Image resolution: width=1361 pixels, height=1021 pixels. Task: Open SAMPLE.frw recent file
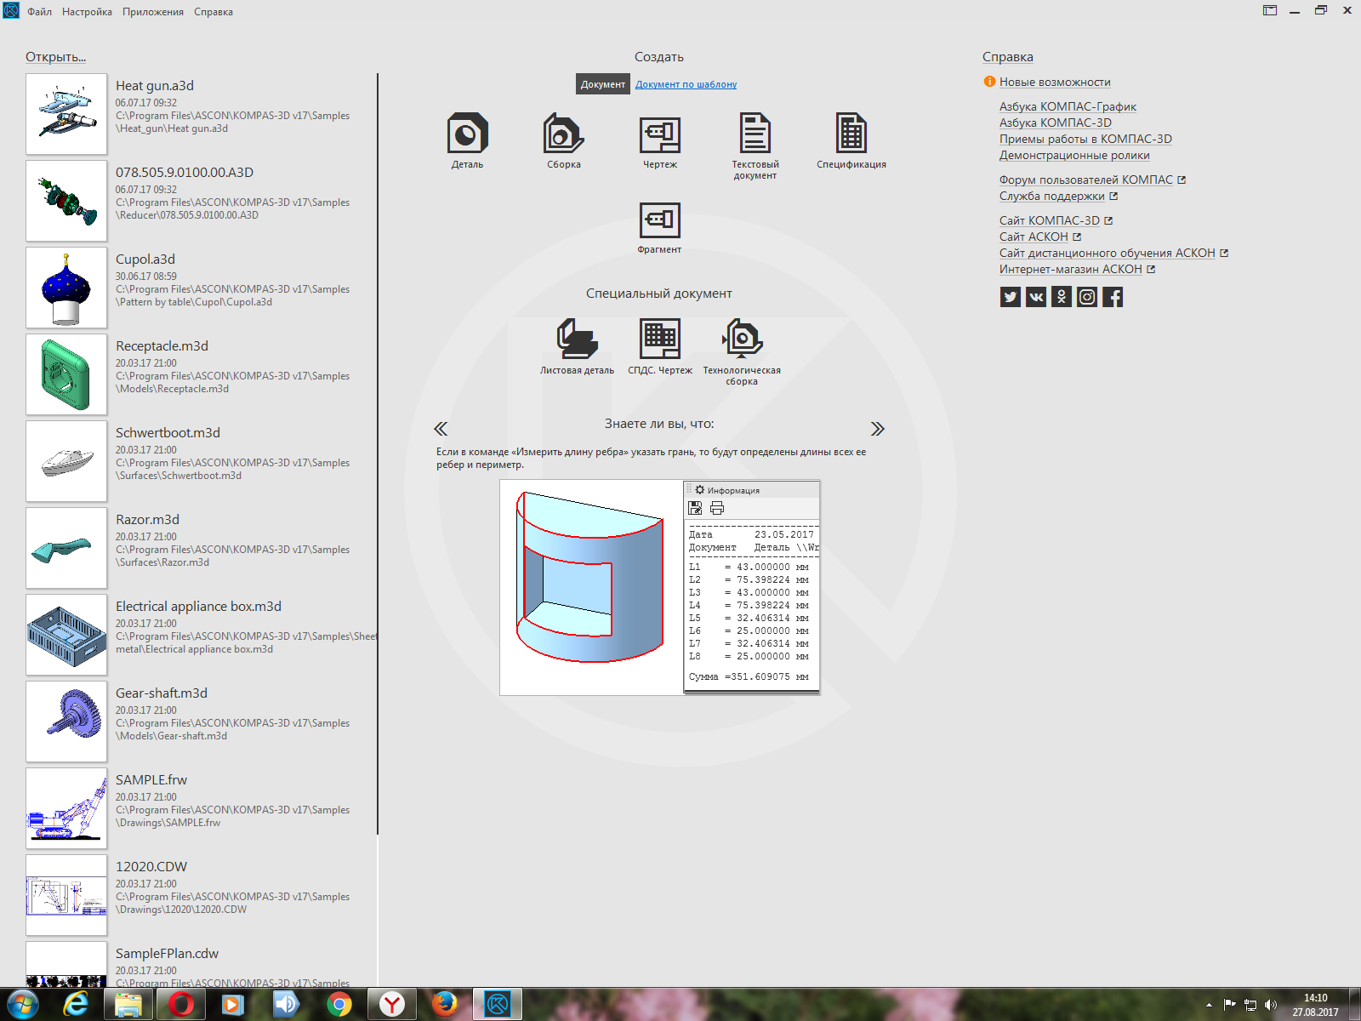pyautogui.click(x=201, y=808)
